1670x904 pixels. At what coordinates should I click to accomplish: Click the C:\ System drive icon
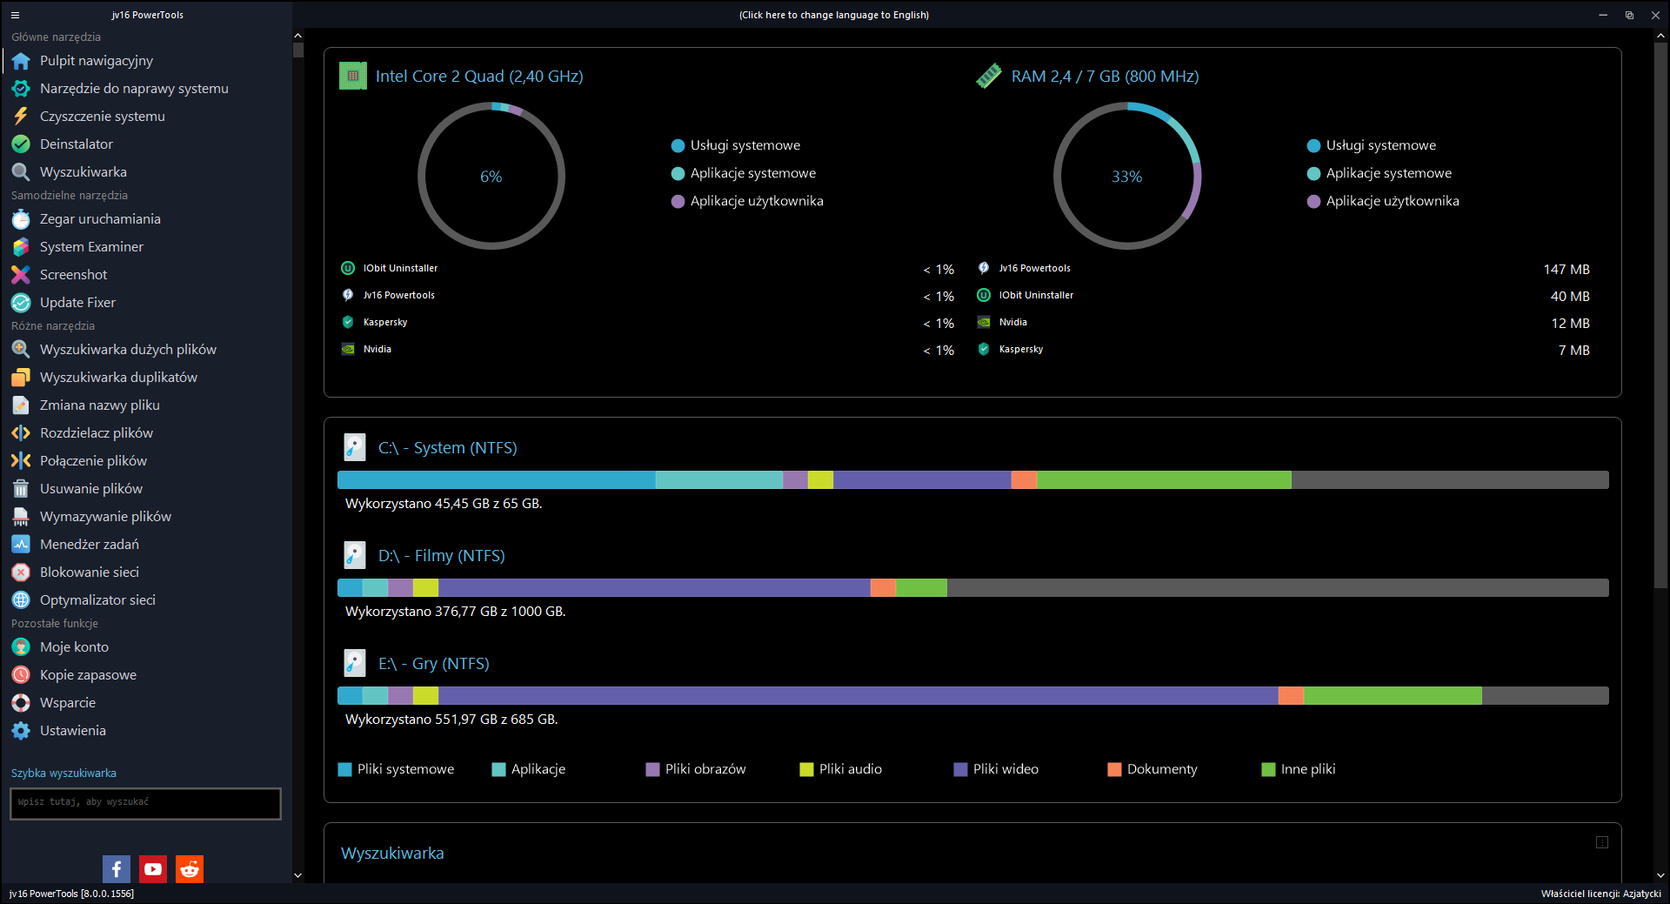354,447
